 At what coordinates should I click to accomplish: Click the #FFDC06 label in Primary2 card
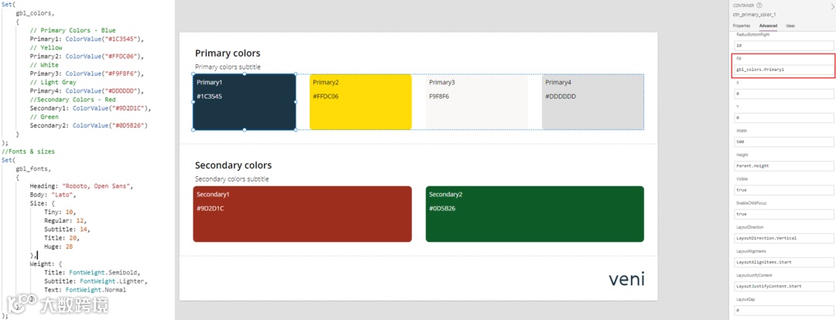click(326, 97)
